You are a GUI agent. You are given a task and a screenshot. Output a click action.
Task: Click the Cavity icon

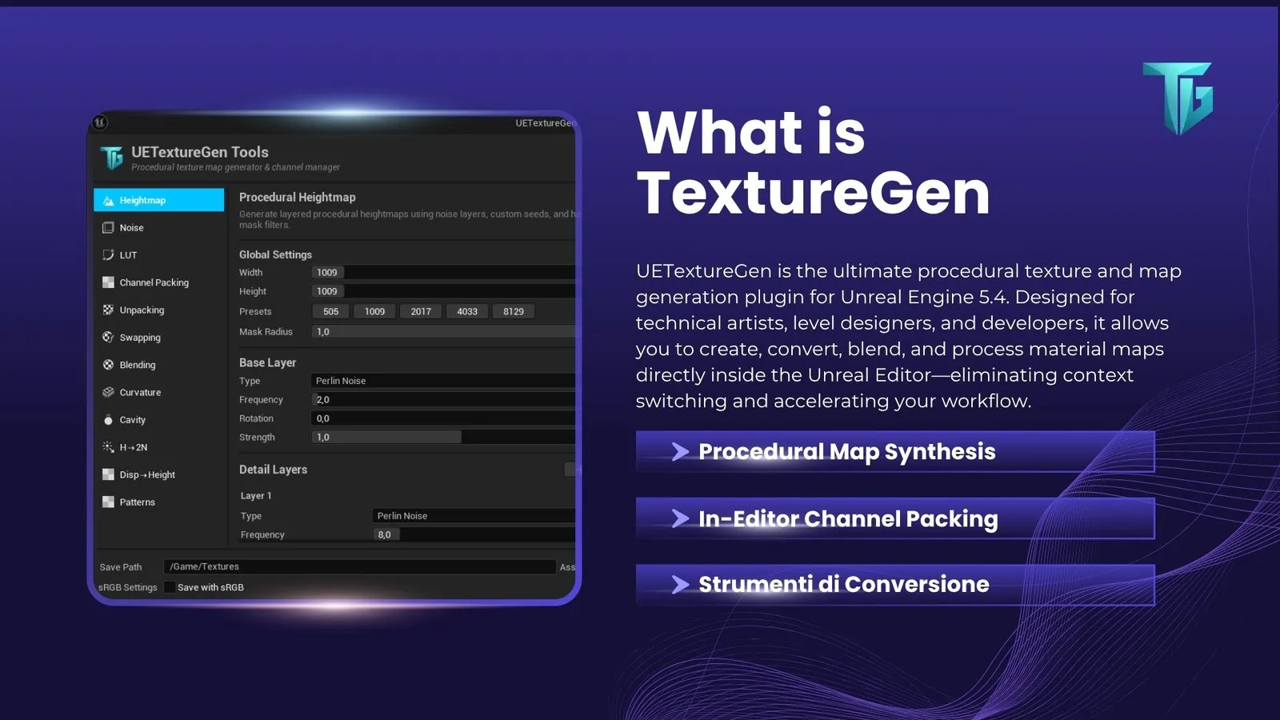click(x=108, y=420)
